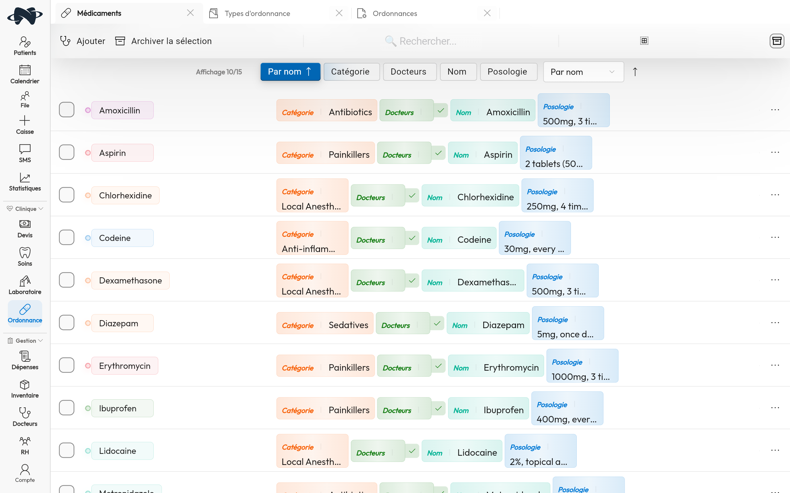Check the Amoxicillin row checkbox
The height and width of the screenshot is (493, 790).
[66, 110]
